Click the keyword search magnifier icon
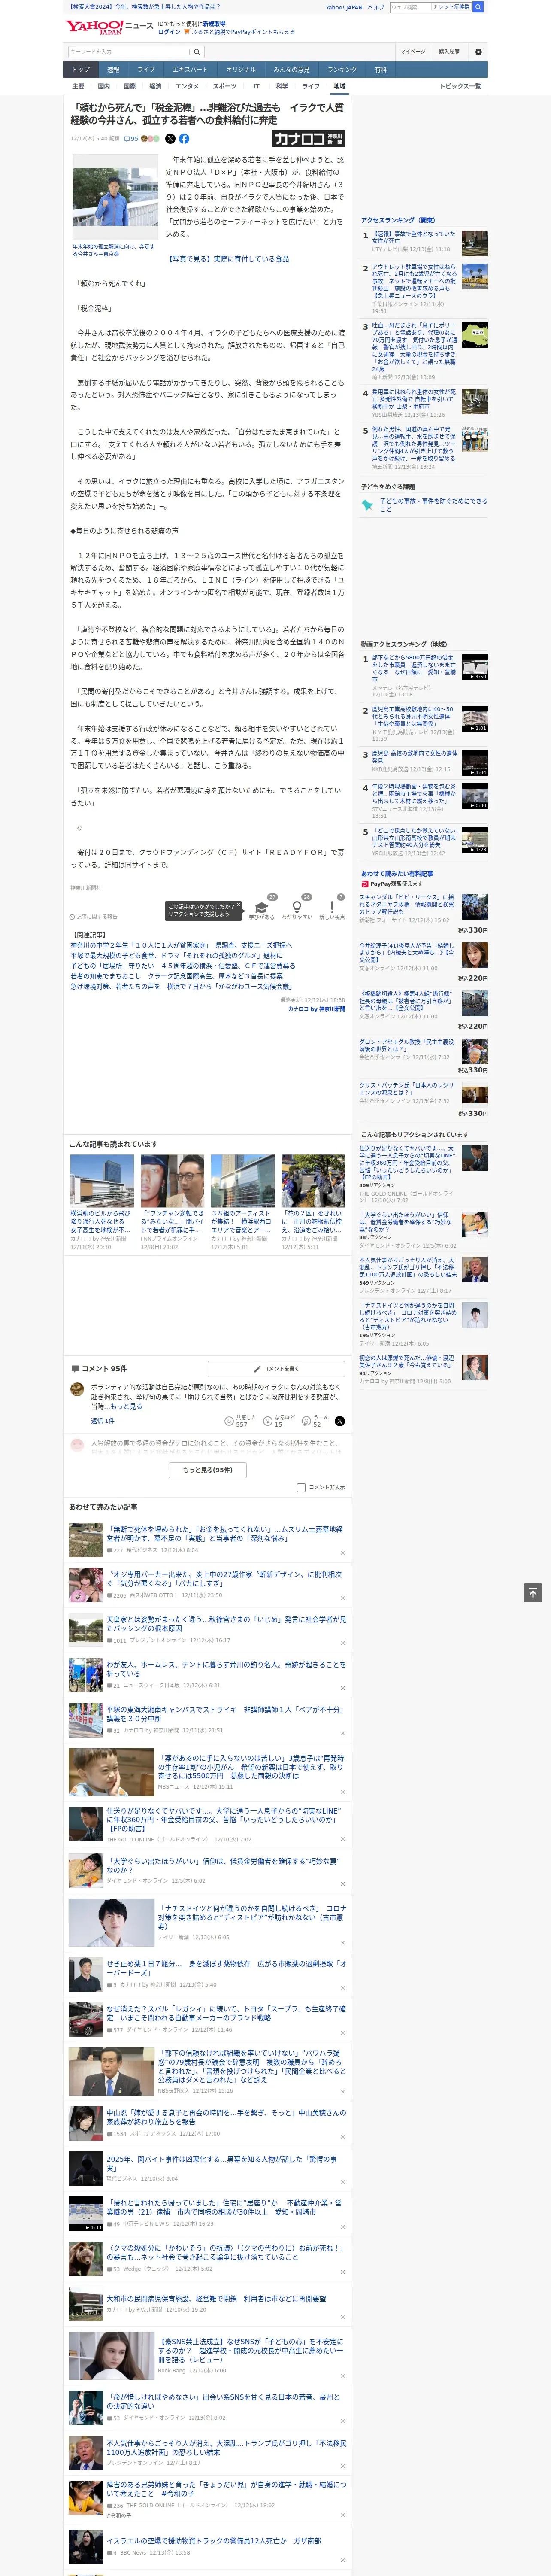This screenshot has height=2576, width=551. pos(196,52)
